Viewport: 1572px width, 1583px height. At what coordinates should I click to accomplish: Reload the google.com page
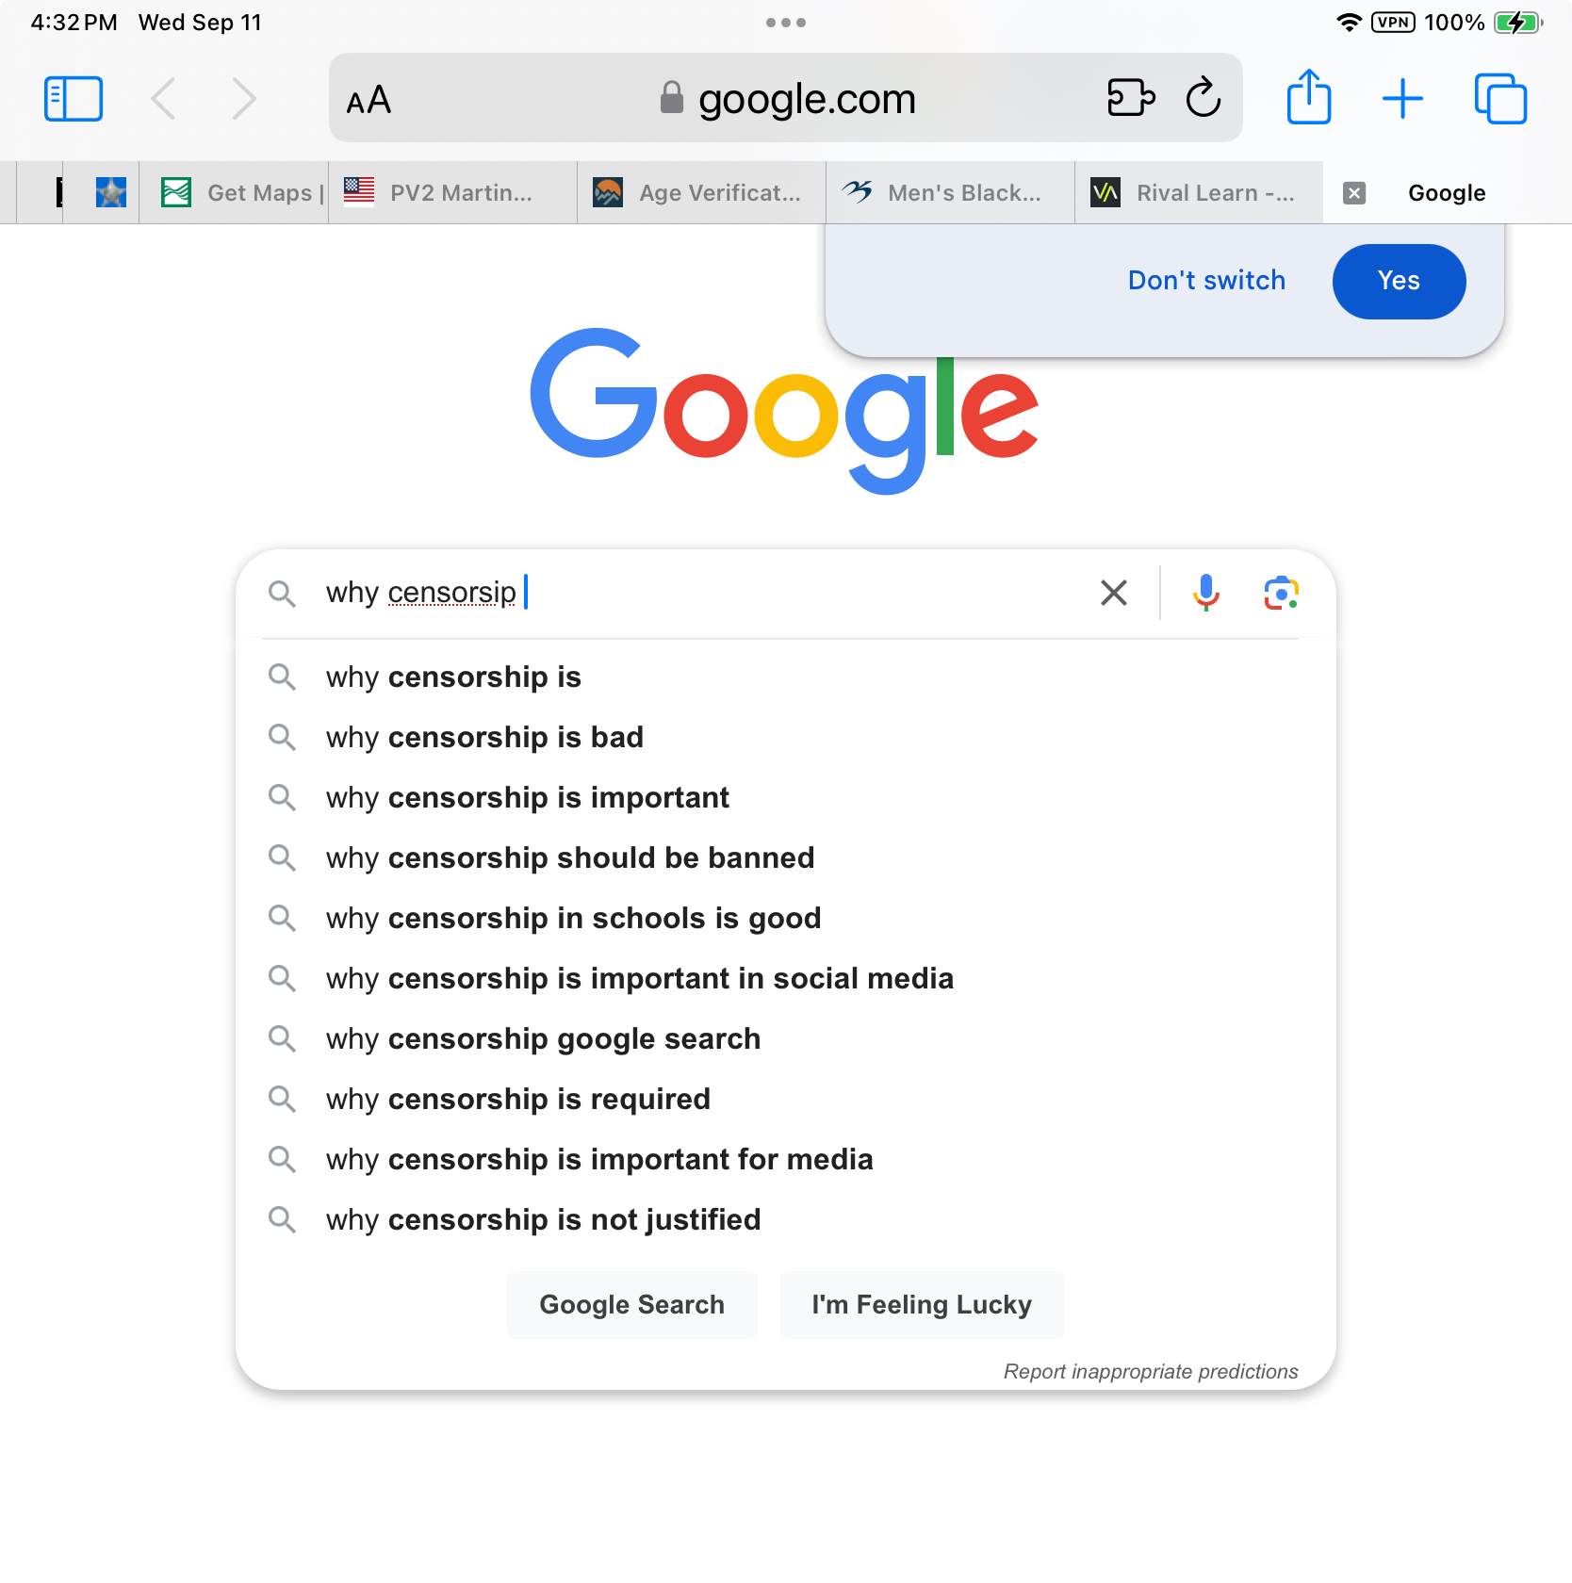coord(1203,98)
